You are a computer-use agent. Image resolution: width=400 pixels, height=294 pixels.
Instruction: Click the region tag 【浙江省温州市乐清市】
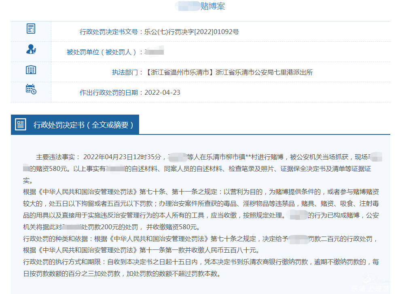tap(179, 72)
